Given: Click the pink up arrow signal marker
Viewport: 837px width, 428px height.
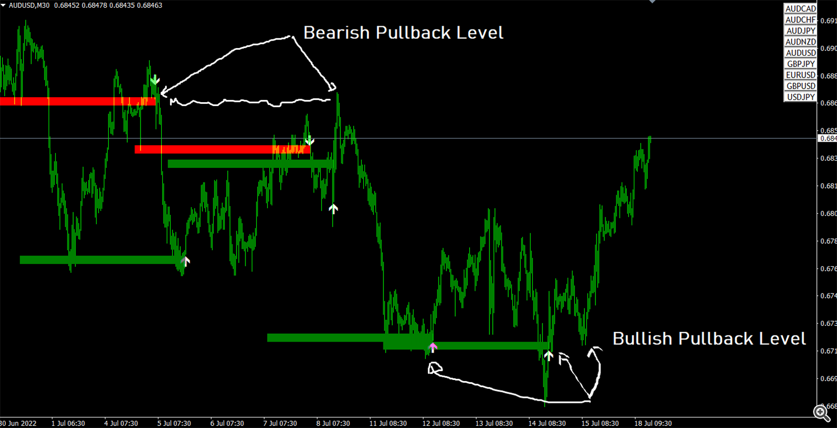Looking at the screenshot, I should pos(433,348).
